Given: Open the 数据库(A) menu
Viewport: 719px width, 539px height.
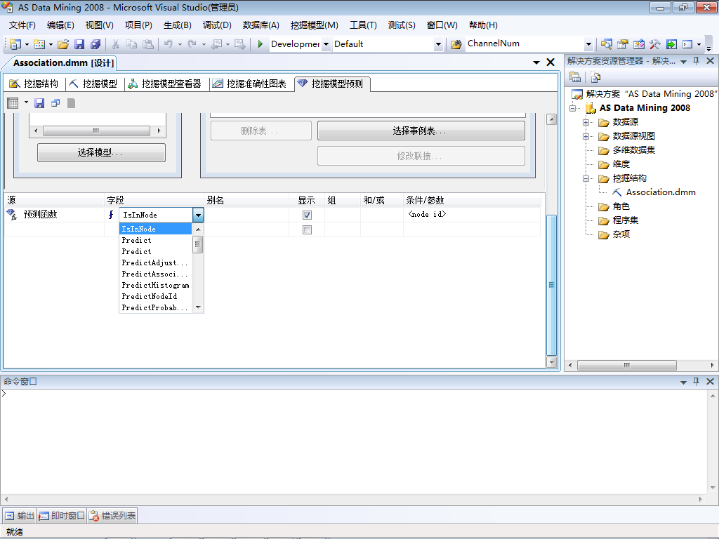Looking at the screenshot, I should 260,25.
